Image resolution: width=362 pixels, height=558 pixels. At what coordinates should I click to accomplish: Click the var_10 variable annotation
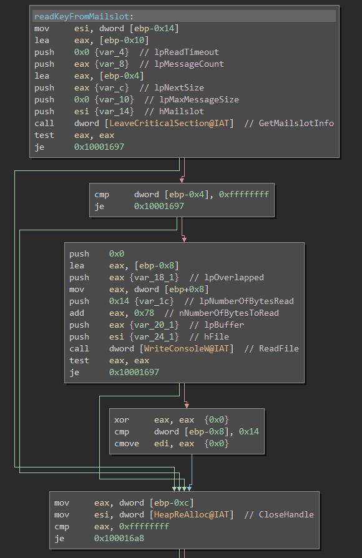pyautogui.click(x=114, y=100)
